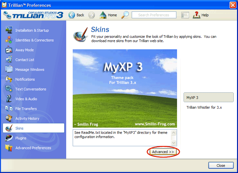Click the Plugins icon
Screen dimensions: 238x173
9,138
